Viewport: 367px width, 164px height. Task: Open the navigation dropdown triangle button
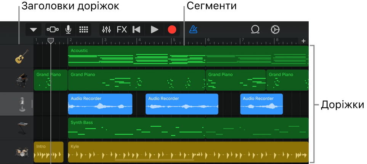pos(34,30)
